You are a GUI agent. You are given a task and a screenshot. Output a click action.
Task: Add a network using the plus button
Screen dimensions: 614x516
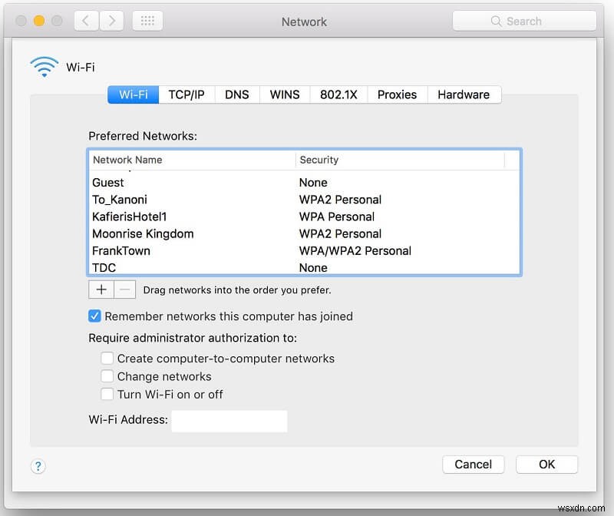click(x=101, y=289)
